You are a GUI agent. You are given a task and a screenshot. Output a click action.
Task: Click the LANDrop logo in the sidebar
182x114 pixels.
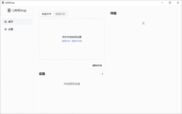[x=9, y=10]
